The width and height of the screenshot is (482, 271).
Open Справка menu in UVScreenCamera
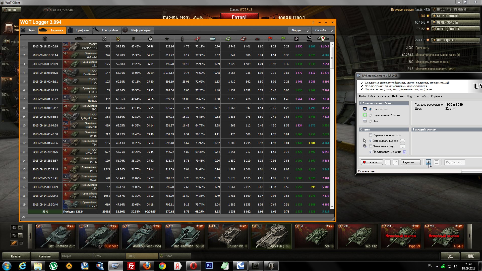click(x=436, y=96)
